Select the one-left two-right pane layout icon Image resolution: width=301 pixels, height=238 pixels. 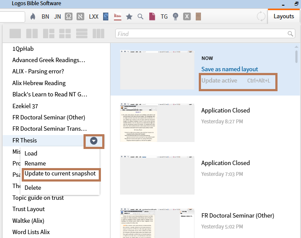pos(49,33)
